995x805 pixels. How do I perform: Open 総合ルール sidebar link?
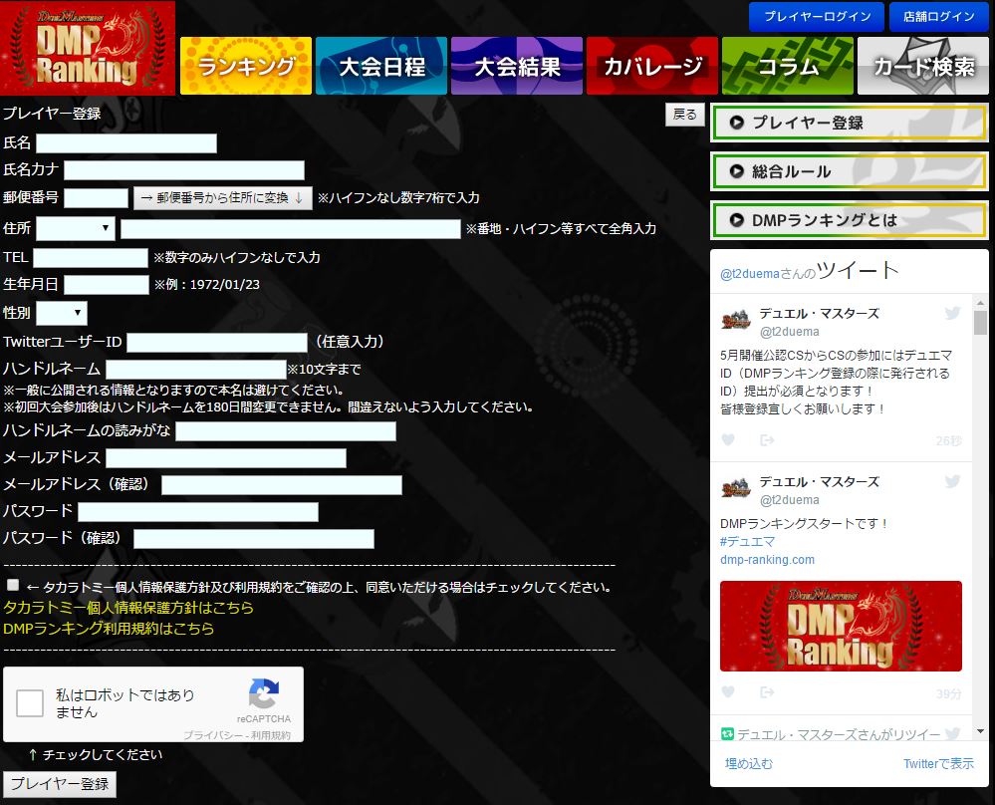click(849, 171)
